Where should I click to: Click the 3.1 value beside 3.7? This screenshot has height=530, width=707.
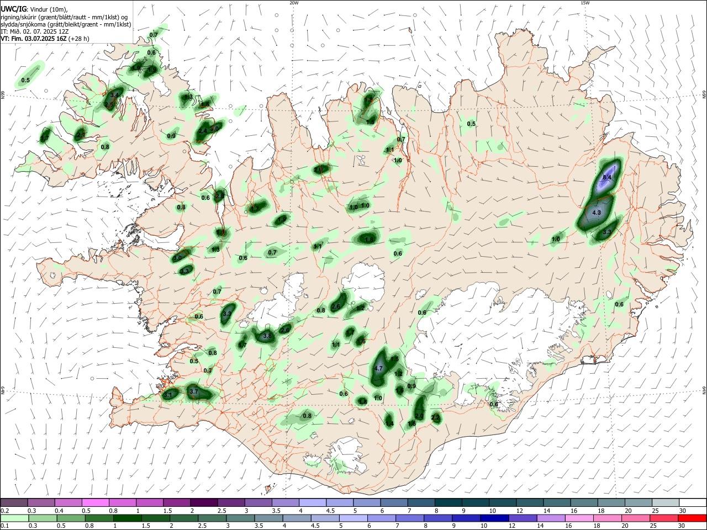tap(169, 395)
